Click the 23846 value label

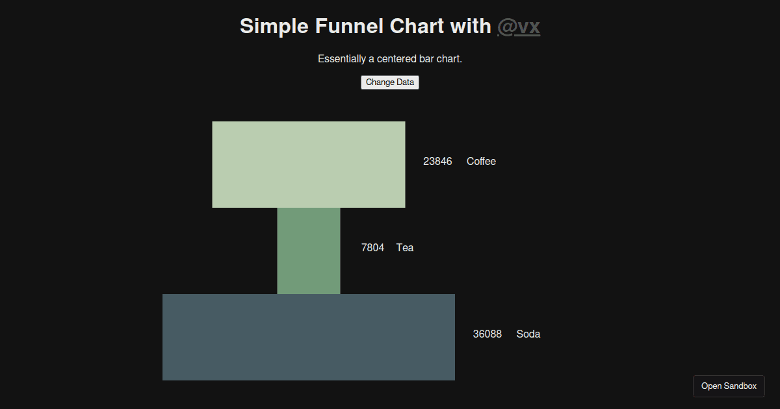[x=437, y=161]
